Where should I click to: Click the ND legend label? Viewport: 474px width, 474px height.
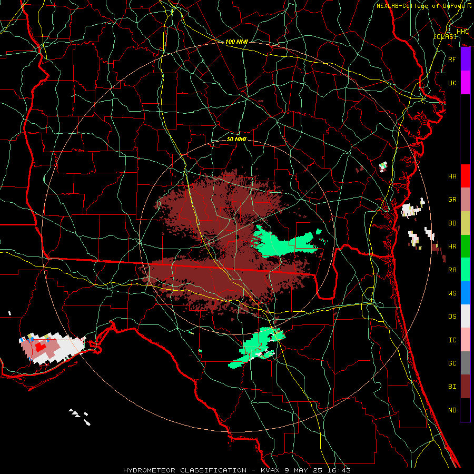point(452,410)
